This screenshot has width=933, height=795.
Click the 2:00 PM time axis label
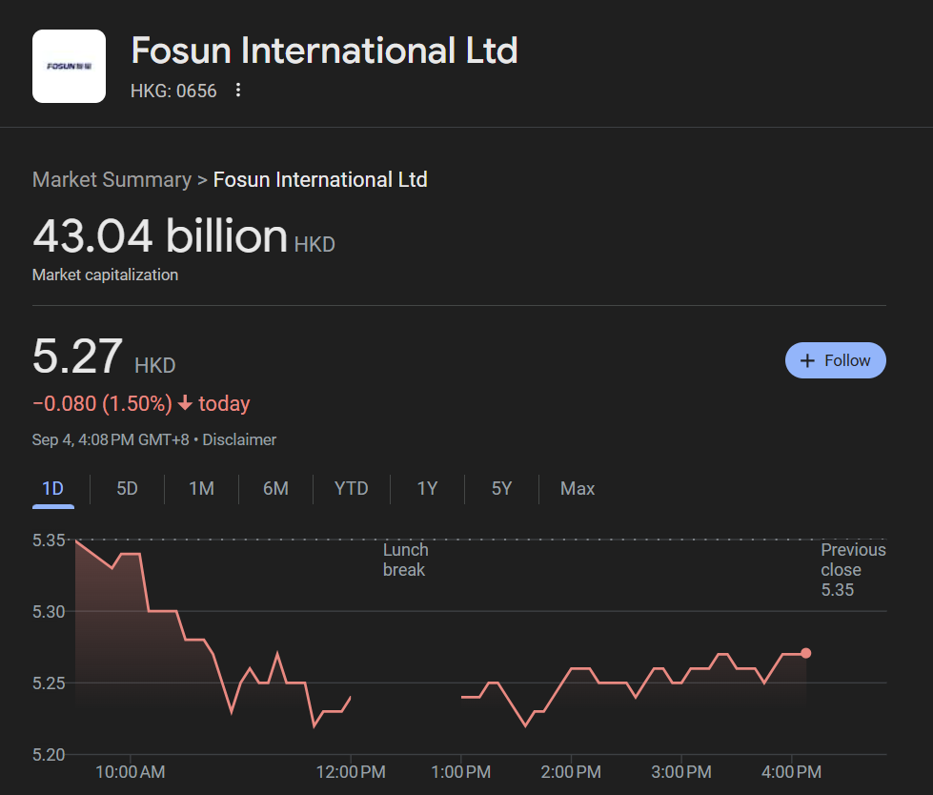571,772
